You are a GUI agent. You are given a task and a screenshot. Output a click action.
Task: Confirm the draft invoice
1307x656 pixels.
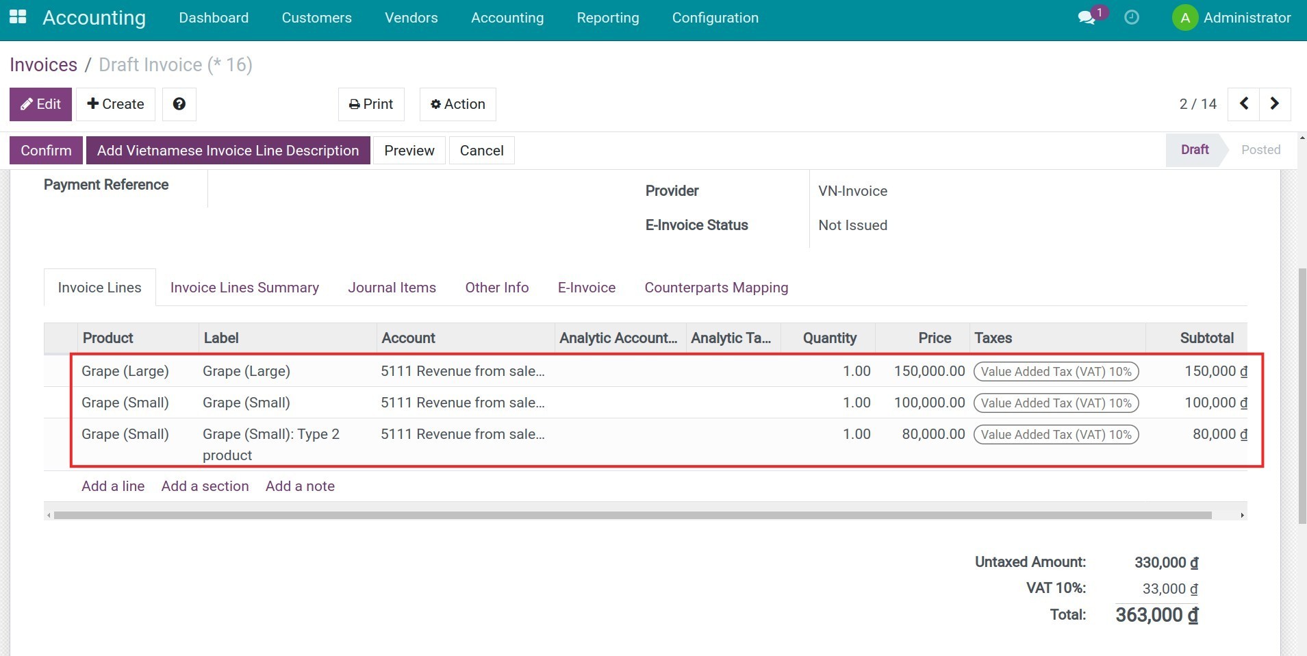coord(45,150)
